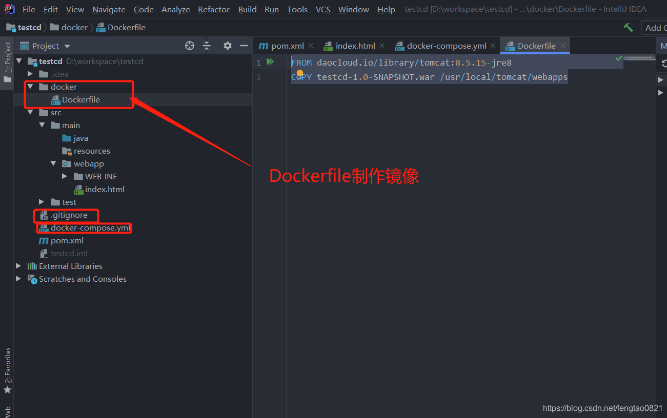Viewport: 667px width, 418px height.
Task: Collapse the testcd root node
Action: point(19,61)
